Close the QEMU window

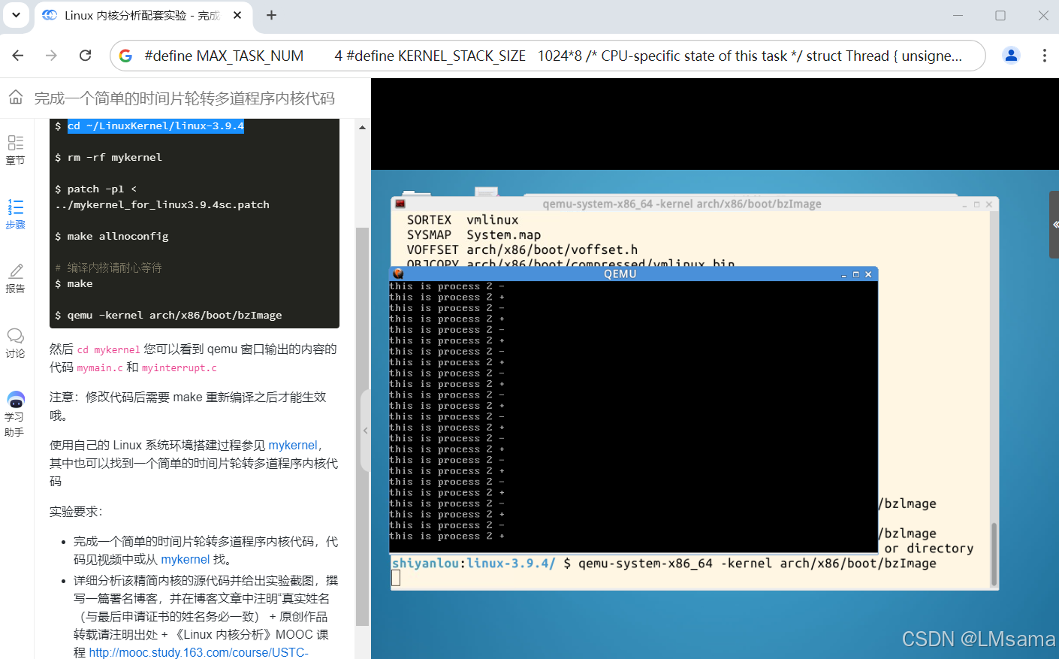(868, 274)
